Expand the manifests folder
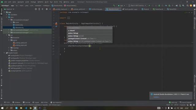Viewport: 196px width, 110px height. click(7, 15)
